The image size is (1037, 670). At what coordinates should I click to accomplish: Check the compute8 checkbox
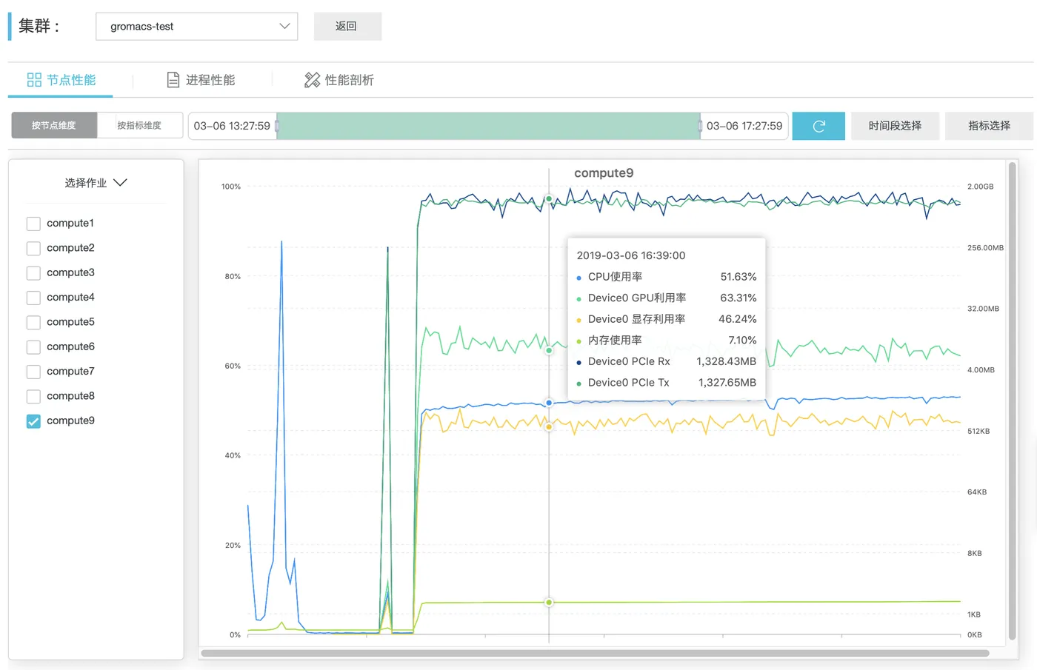click(x=33, y=396)
